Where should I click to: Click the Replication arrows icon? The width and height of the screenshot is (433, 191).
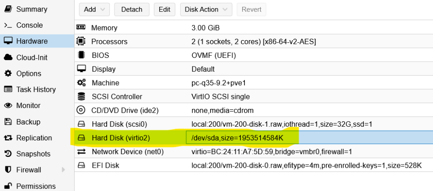(8, 138)
